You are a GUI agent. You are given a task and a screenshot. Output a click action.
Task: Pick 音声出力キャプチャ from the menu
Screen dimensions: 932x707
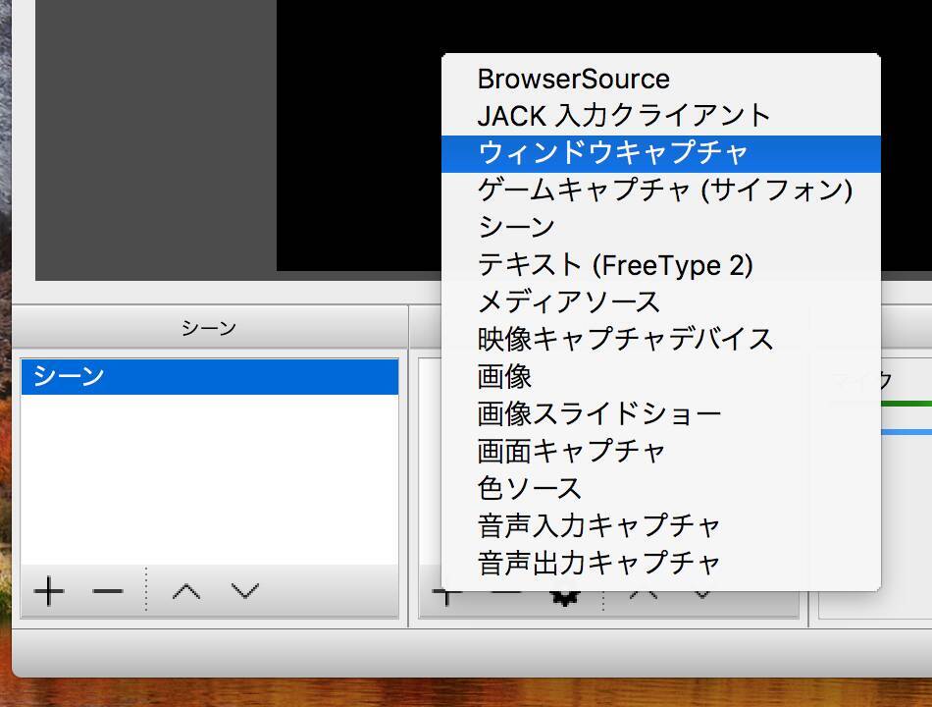click(x=598, y=563)
